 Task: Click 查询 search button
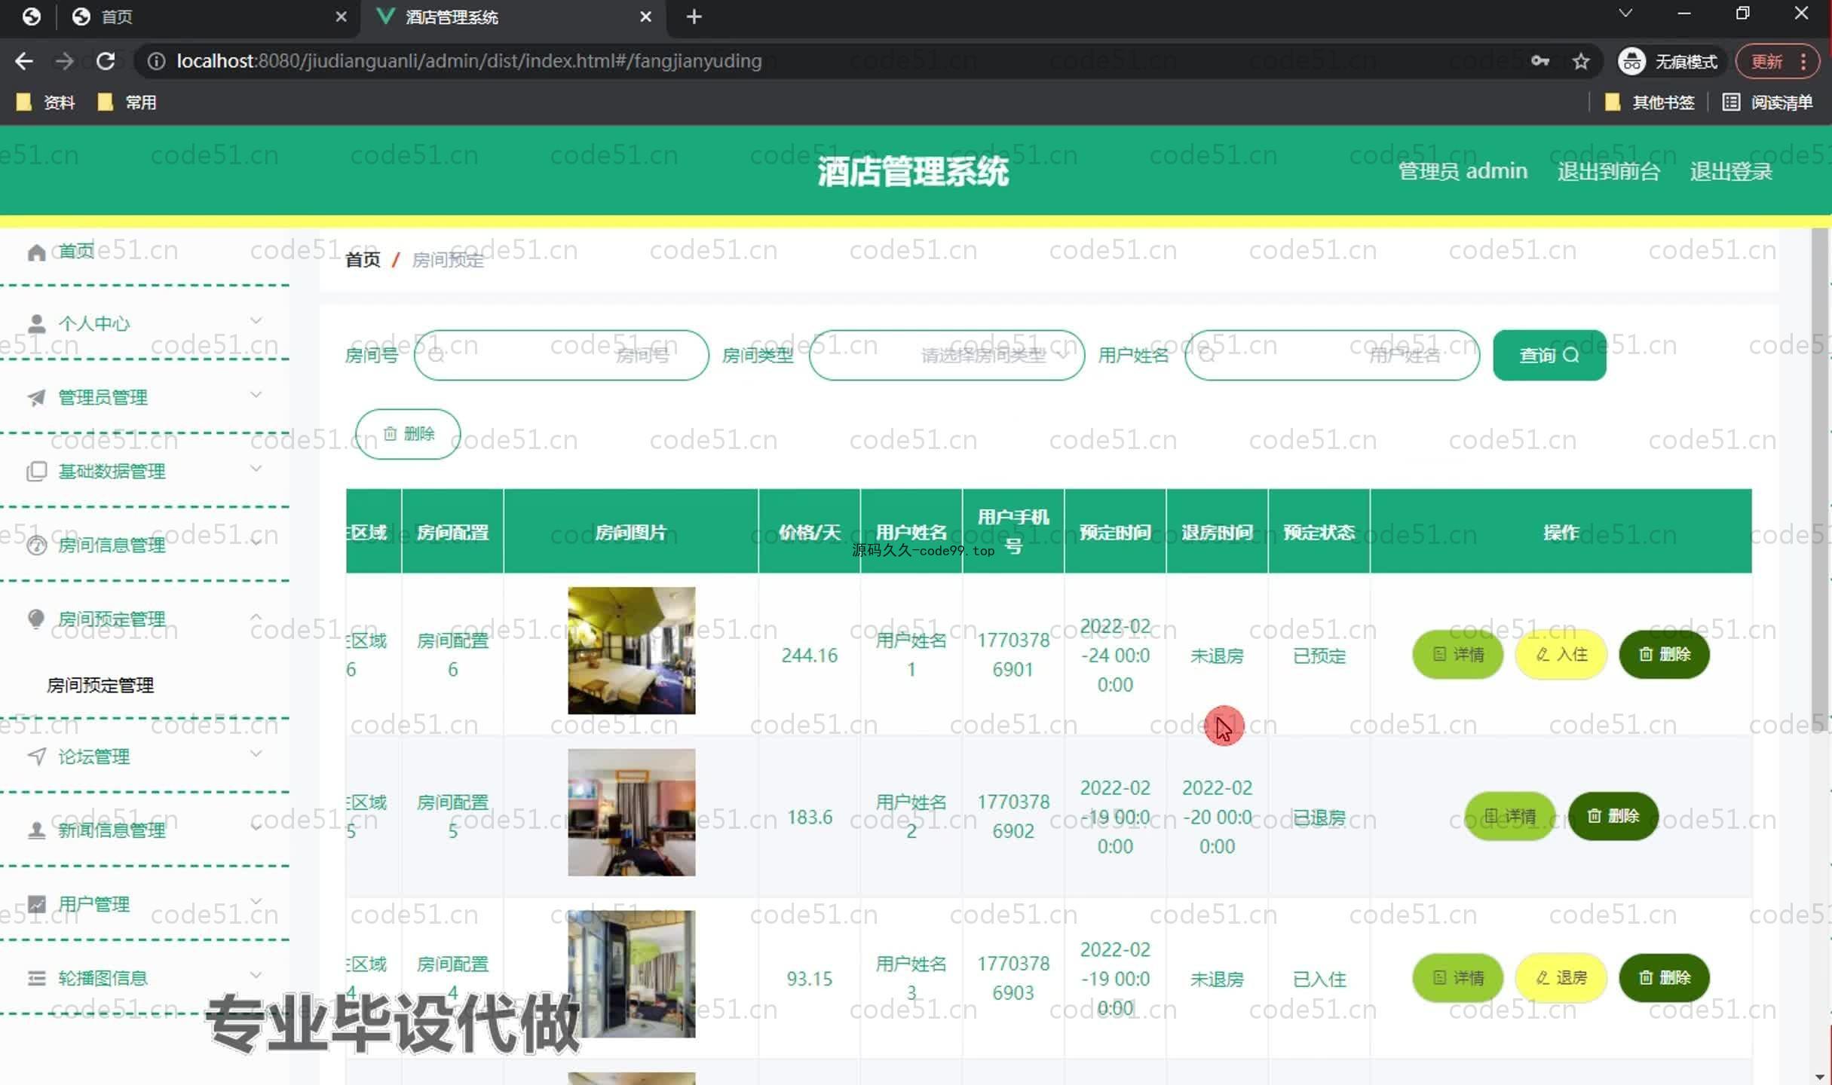pyautogui.click(x=1549, y=356)
